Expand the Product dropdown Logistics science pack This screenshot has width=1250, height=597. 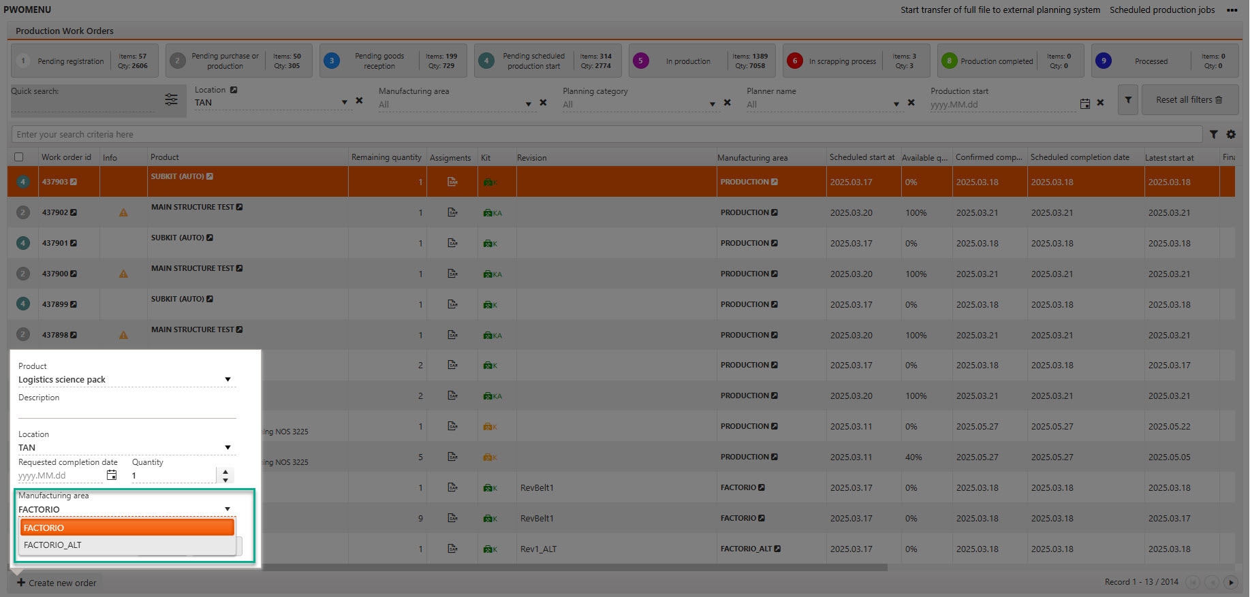228,380
